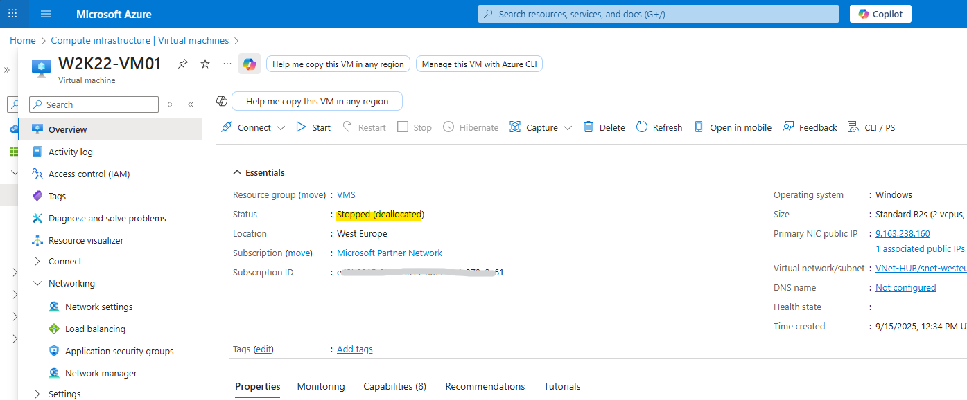Open Network settings under Networking
The width and height of the screenshot is (967, 400).
(98, 307)
